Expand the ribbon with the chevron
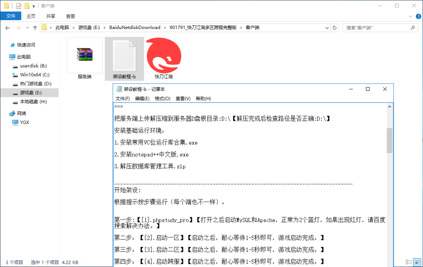This screenshot has height=267, width=423. click(409, 16)
